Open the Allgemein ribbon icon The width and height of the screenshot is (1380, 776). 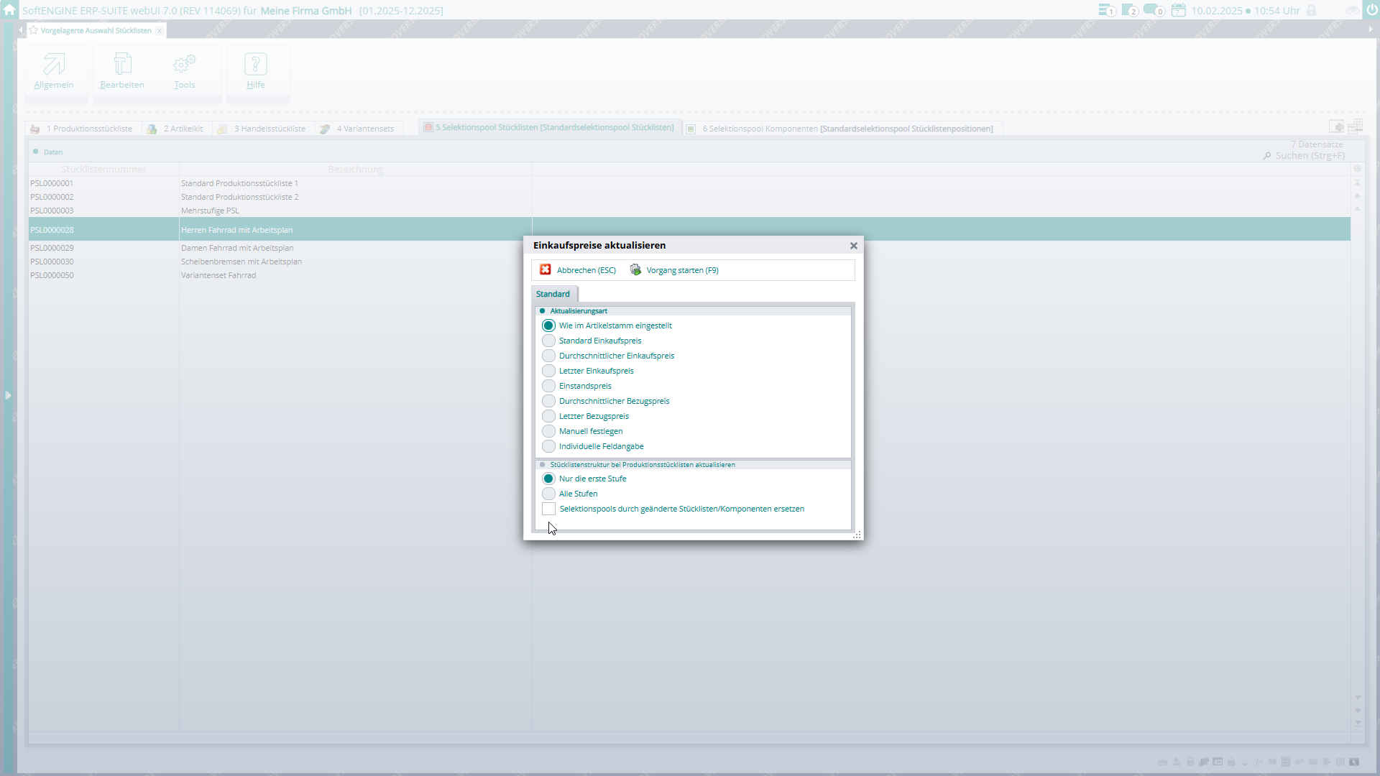pos(54,65)
